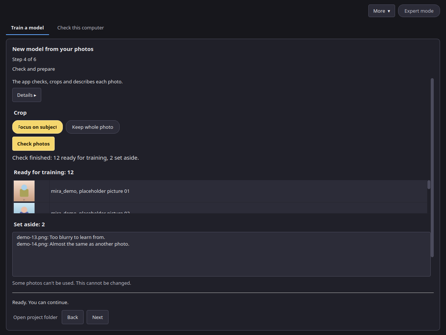Open the Check this computer tab
The width and height of the screenshot is (446, 335).
point(81,28)
